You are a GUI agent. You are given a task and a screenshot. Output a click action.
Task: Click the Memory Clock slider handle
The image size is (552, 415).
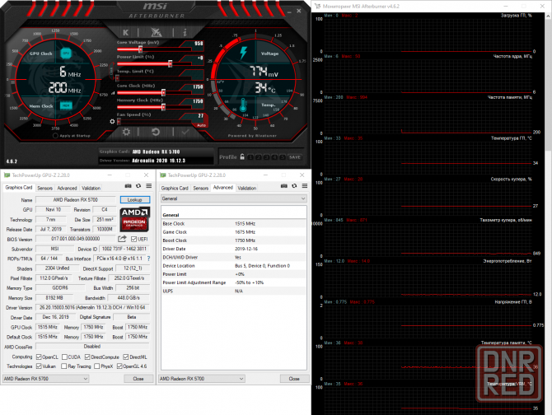click(x=164, y=107)
